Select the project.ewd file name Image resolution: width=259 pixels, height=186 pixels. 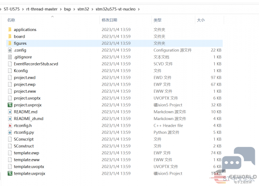tap(24, 78)
